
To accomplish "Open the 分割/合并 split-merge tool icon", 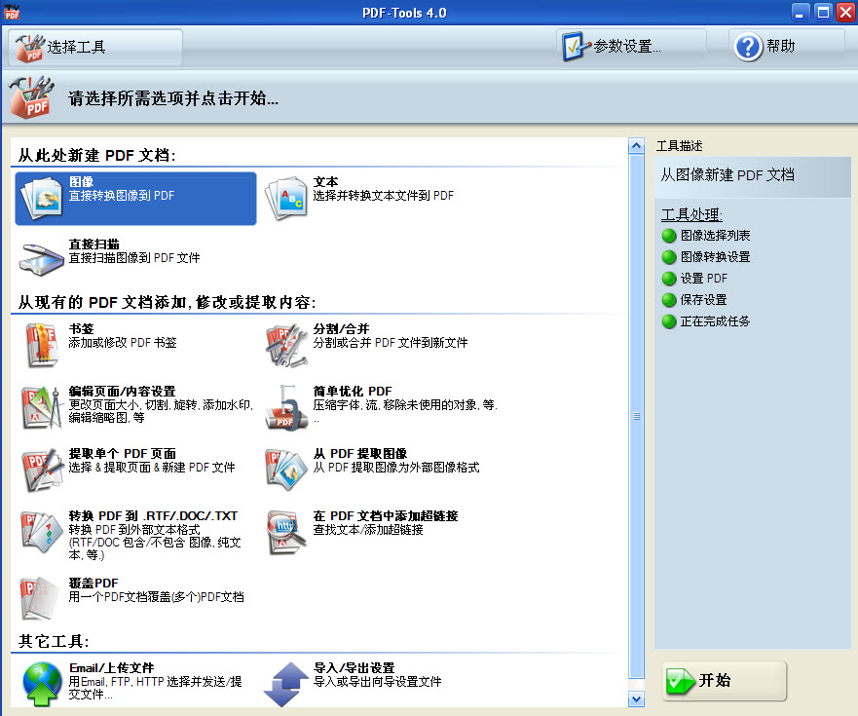I will 286,346.
